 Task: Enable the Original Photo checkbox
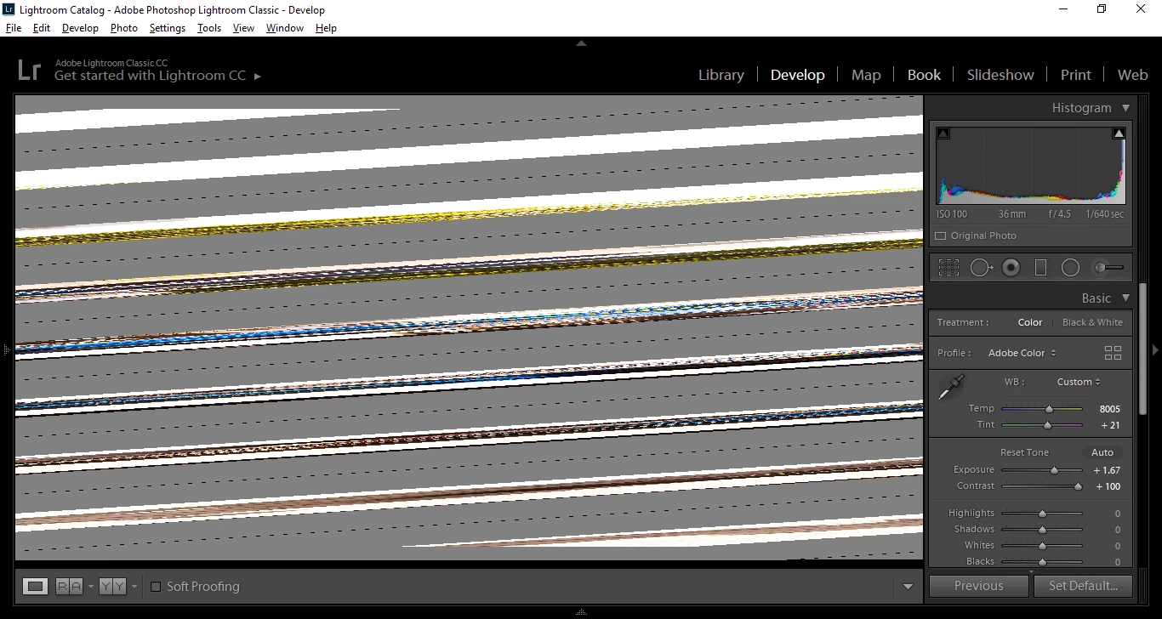(940, 236)
